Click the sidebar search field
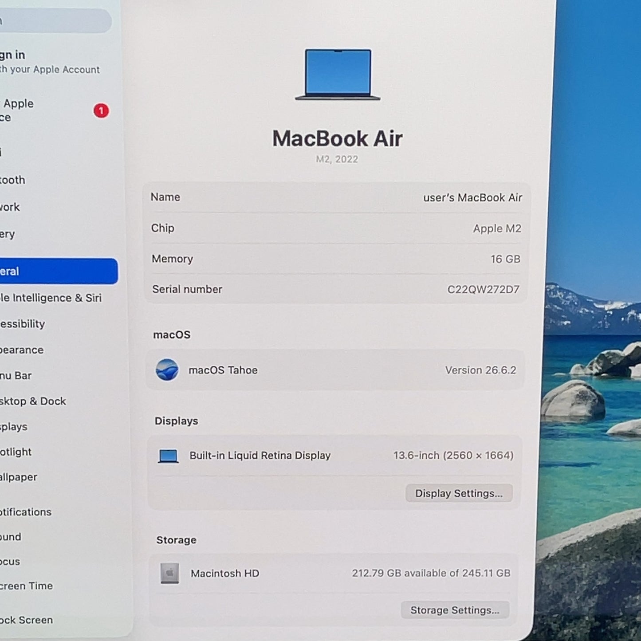Screen dimensions: 641x641 55,20
